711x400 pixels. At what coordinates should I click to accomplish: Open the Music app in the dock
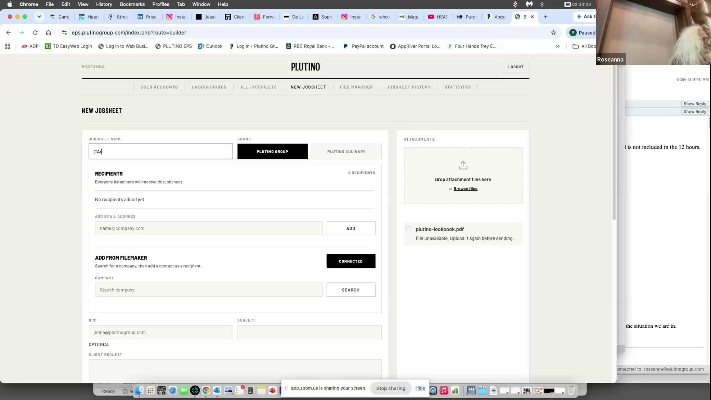(444, 391)
